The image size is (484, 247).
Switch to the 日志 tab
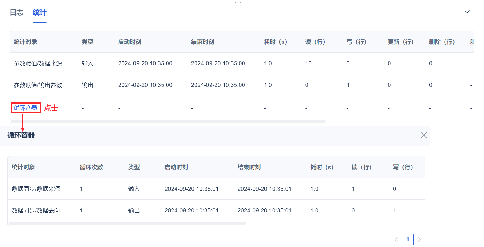tap(17, 12)
